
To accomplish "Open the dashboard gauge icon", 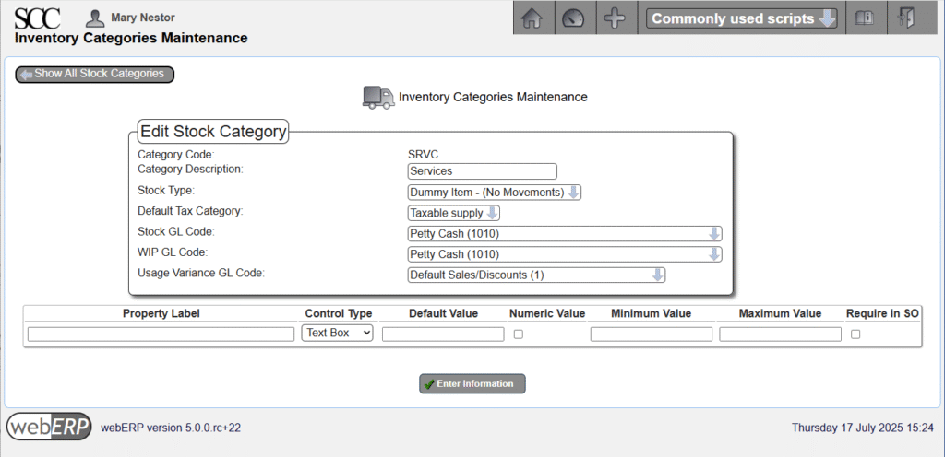I will (x=573, y=18).
